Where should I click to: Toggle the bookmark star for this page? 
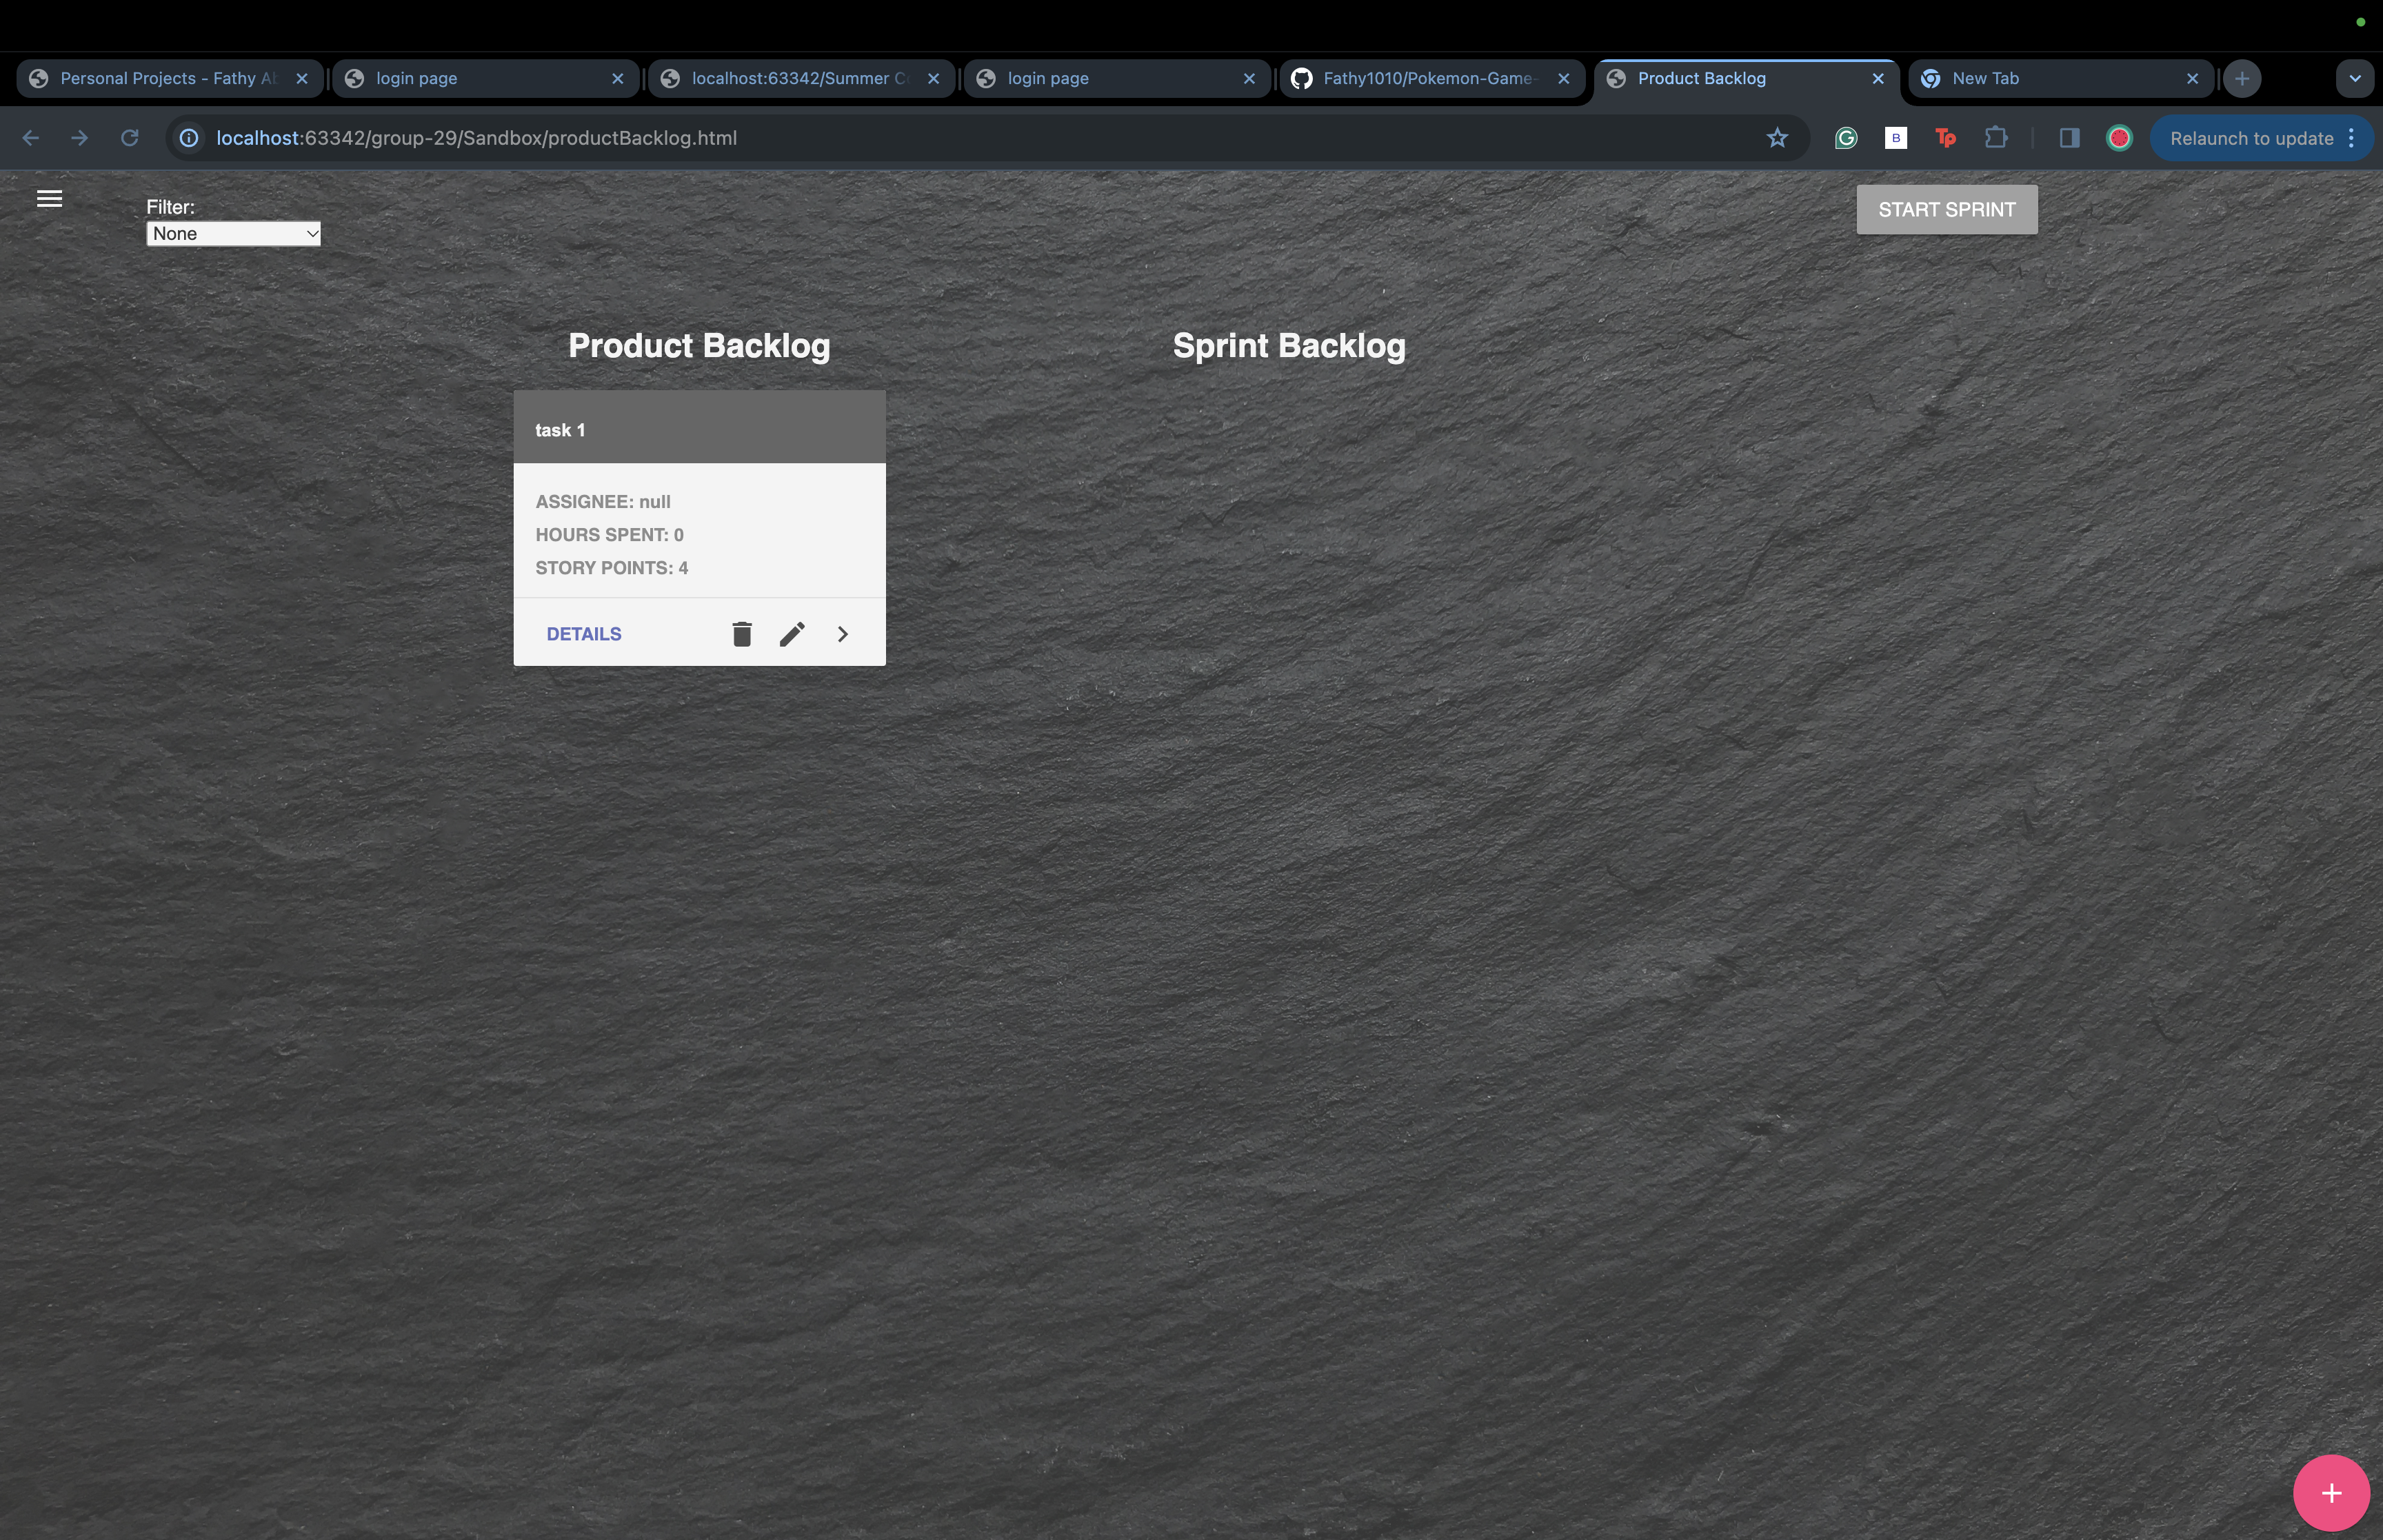click(1778, 138)
